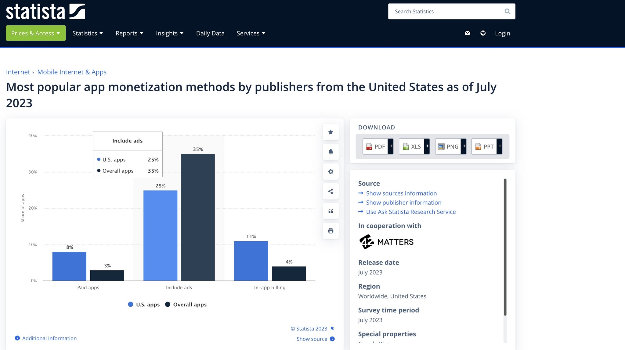The image size is (625, 350).
Task: Click the flag icon near Statista 2023 copyright
Action: point(332,329)
